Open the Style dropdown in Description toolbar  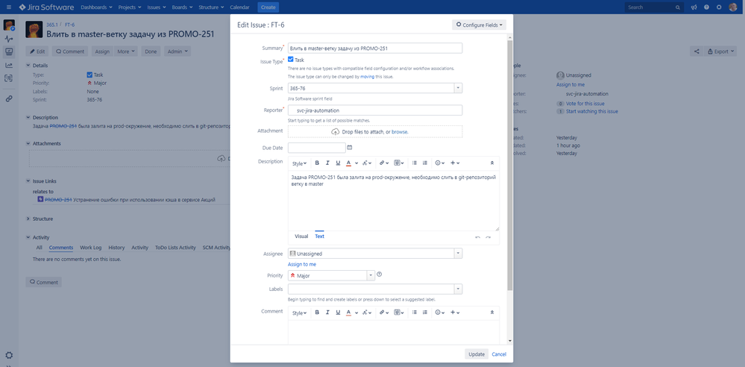(299, 163)
